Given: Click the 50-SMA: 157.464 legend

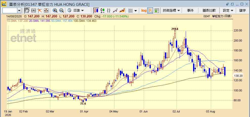Looking at the screenshot, I should point(62,21).
